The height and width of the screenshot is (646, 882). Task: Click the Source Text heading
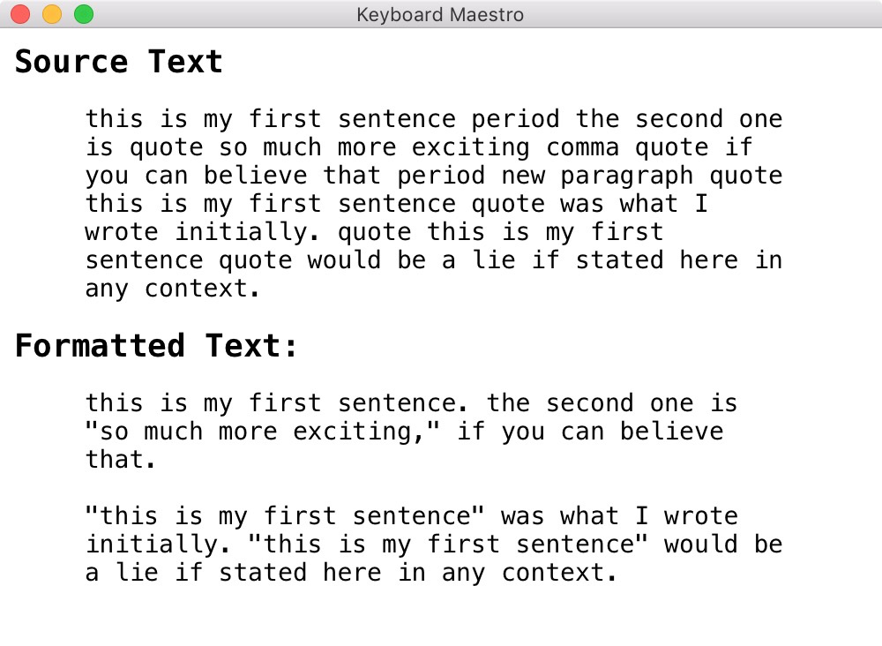coord(119,62)
